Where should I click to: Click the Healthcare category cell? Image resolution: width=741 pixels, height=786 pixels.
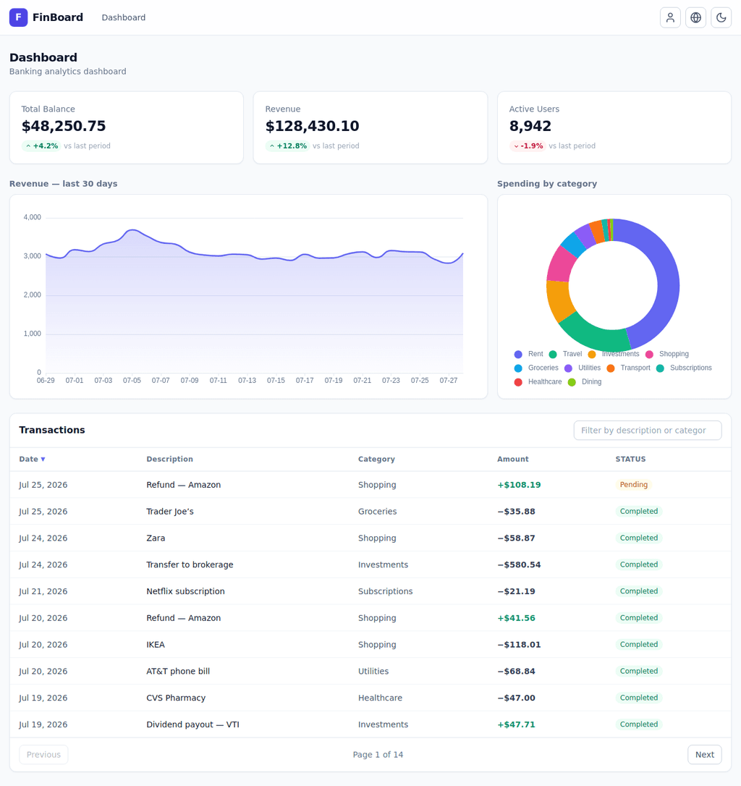(x=380, y=698)
